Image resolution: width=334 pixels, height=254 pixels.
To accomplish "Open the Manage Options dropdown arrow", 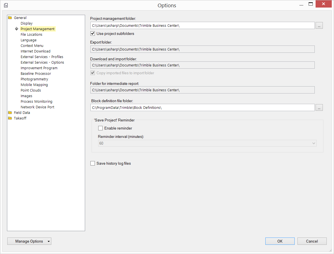I will tap(49, 241).
